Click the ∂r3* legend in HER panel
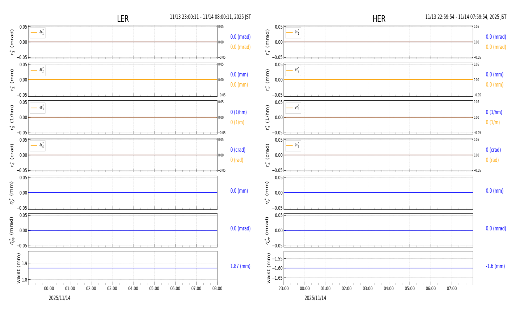The width and height of the screenshot is (511, 313). [293, 108]
